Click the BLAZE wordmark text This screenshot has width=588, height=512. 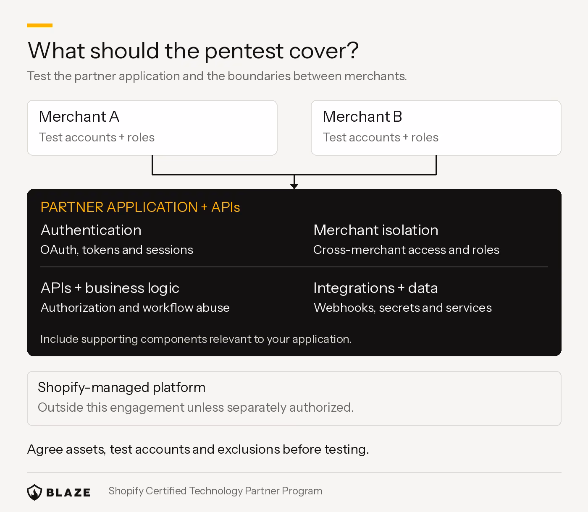[x=68, y=492]
